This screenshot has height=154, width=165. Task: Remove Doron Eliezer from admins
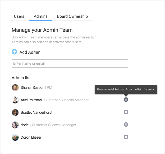pos(126,137)
